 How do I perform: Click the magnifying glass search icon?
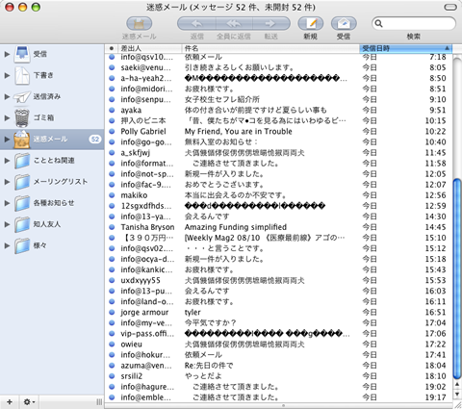pyautogui.click(x=379, y=23)
